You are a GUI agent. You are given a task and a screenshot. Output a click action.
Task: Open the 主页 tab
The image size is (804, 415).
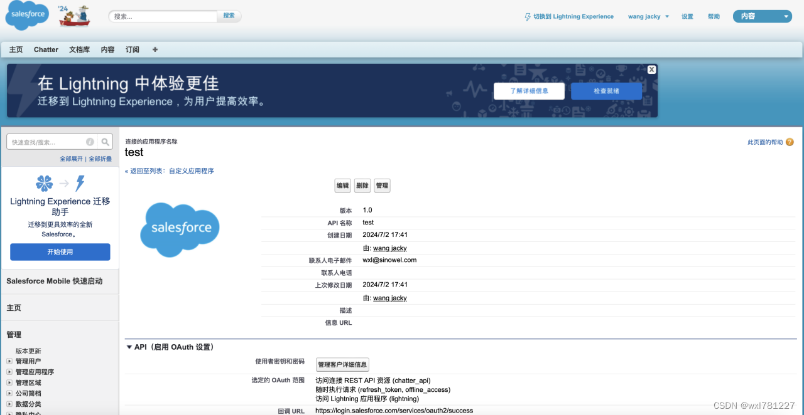click(x=16, y=50)
